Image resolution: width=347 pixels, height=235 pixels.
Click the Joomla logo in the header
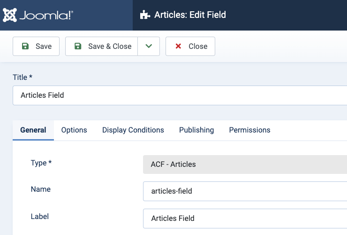click(x=38, y=15)
